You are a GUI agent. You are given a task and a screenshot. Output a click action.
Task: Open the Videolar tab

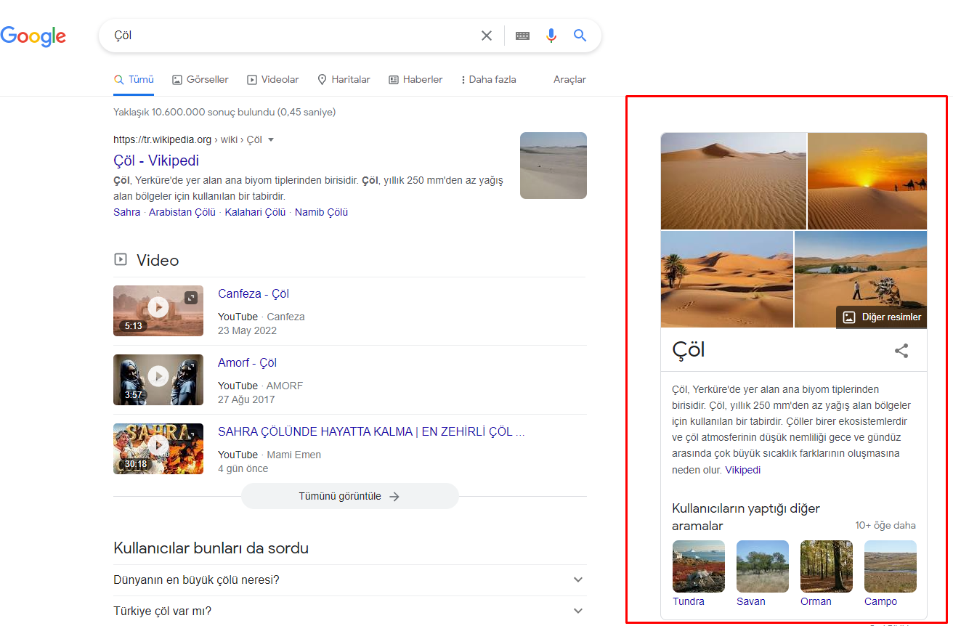[x=272, y=80]
